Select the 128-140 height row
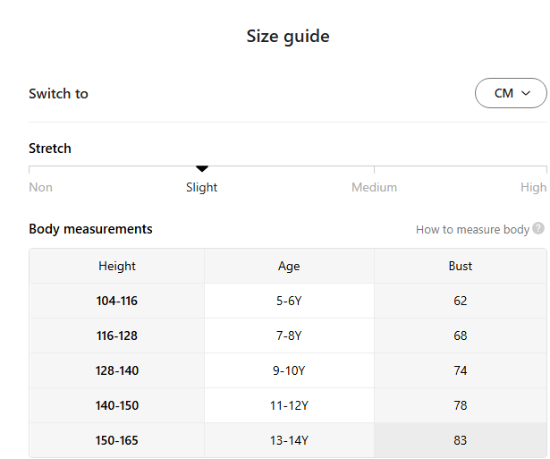Screen dimensions: 550x459 [x=117, y=370]
